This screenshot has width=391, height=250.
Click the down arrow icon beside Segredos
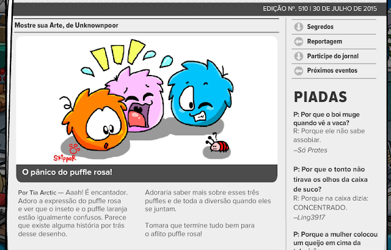(299, 27)
